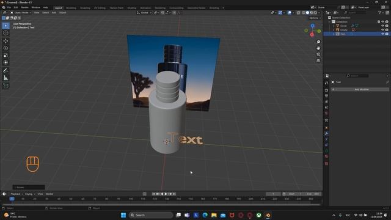Select the Rotate tool
The height and width of the screenshot is (220, 391).
5,48
